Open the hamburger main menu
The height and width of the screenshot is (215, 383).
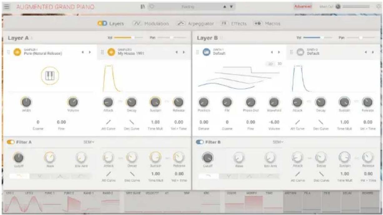[x=7, y=7]
